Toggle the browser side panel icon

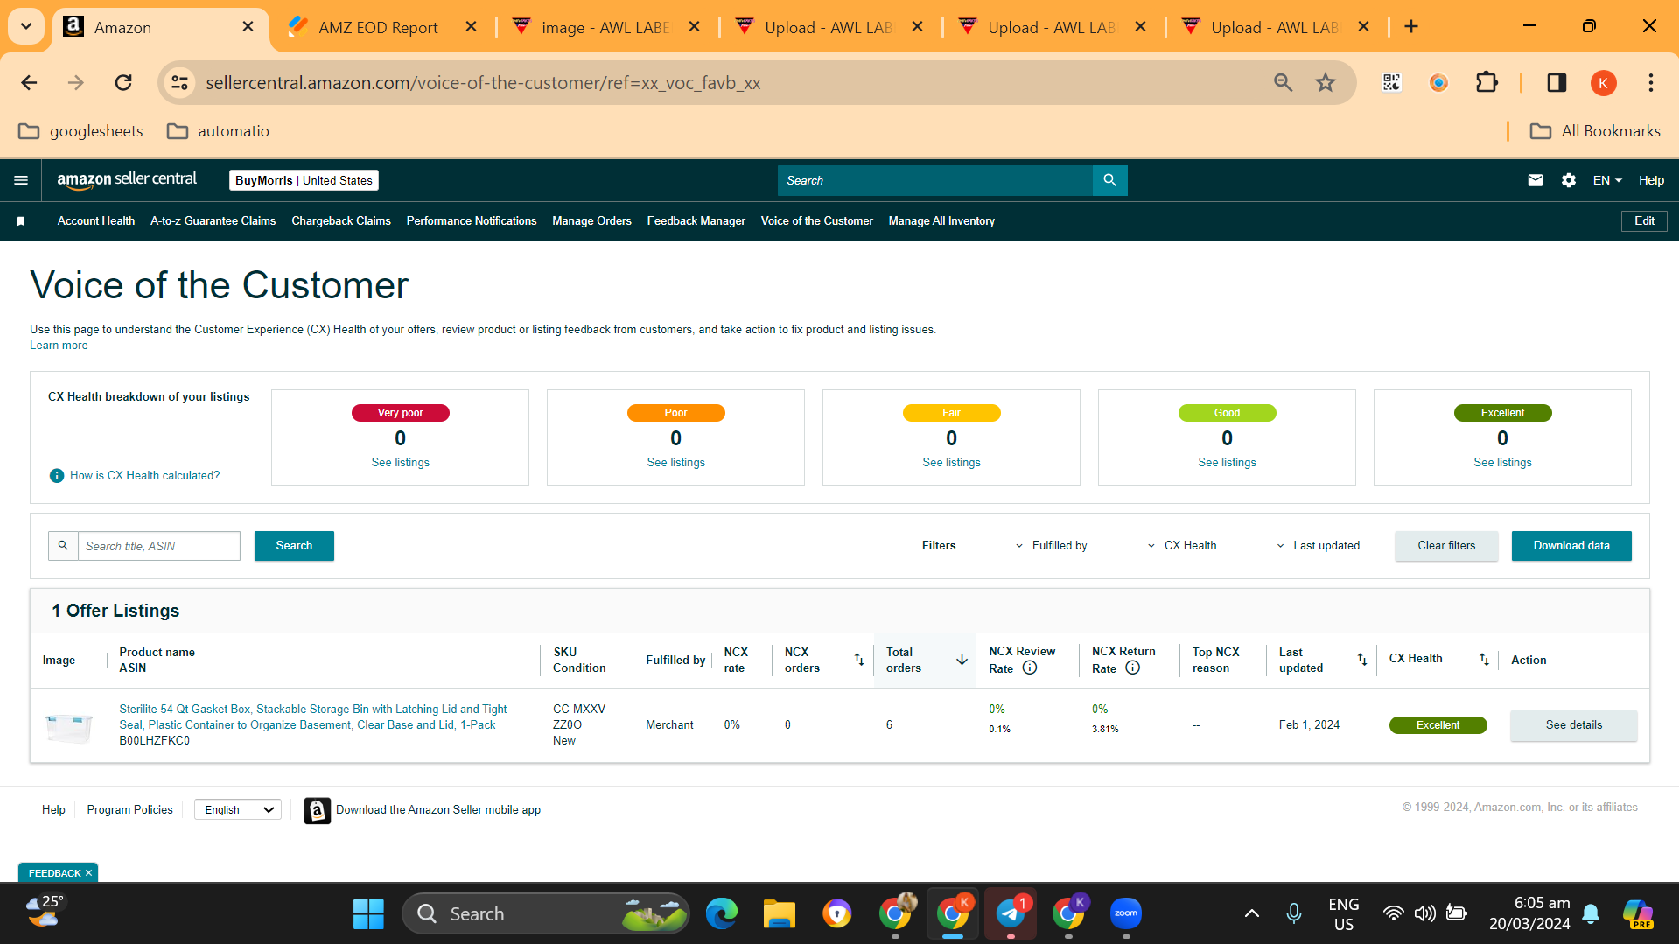[1556, 83]
